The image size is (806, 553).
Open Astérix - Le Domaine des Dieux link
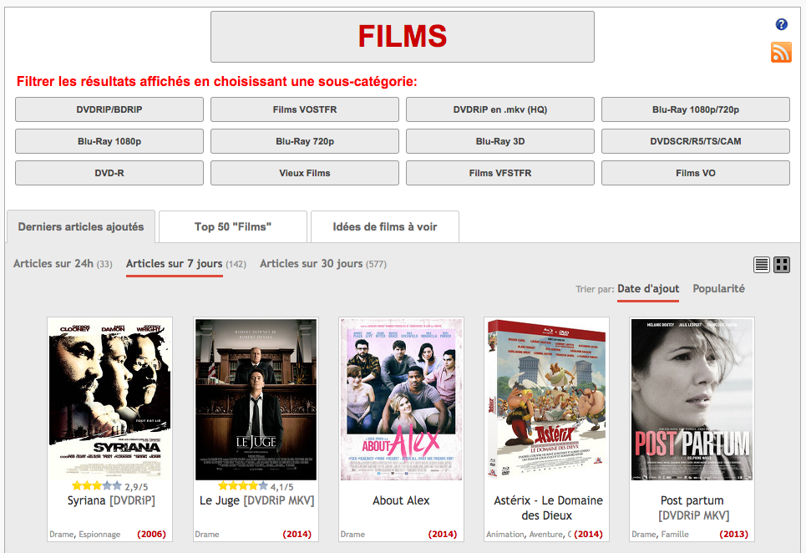click(x=548, y=508)
